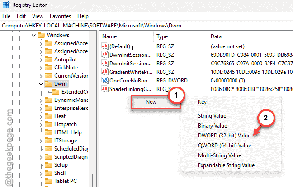
Task: Click the Hotpatch folder icon
Action: [x=48, y=124]
